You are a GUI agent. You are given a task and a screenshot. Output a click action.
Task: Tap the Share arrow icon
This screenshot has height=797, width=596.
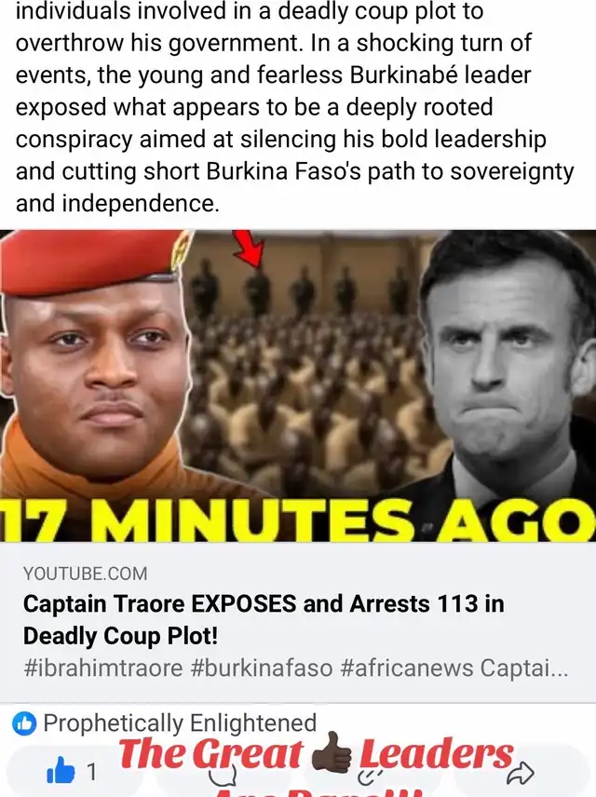521,773
